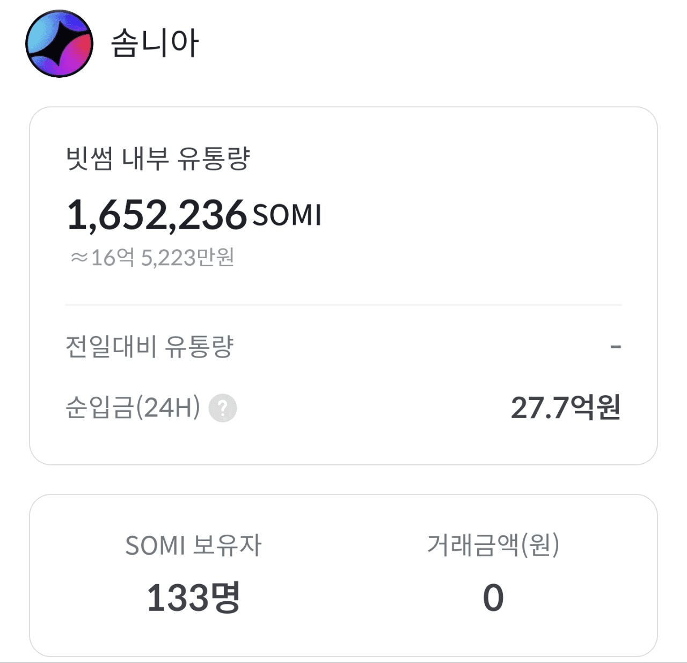Click the Somnia coin logo icon
This screenshot has height=663, width=687.
click(x=59, y=43)
